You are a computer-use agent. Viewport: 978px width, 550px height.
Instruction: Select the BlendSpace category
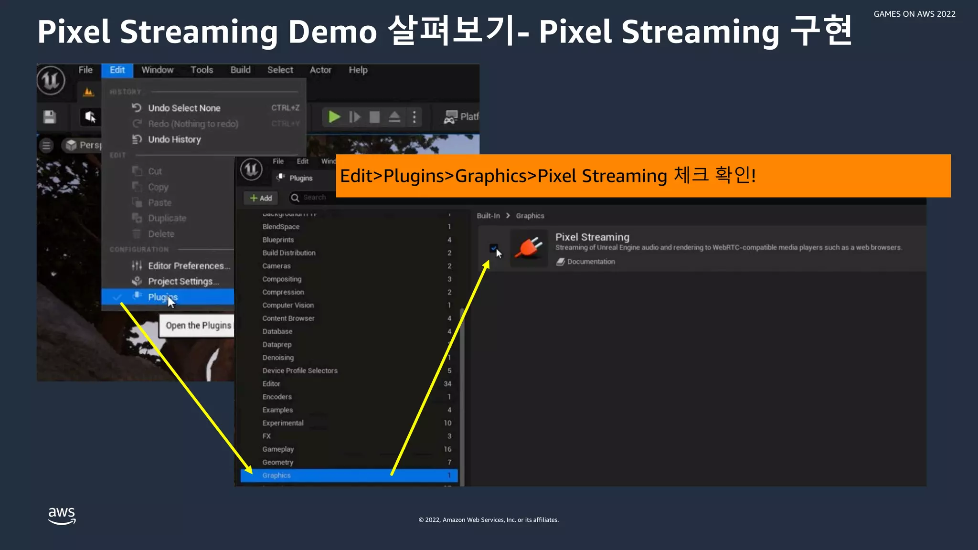tap(349, 227)
